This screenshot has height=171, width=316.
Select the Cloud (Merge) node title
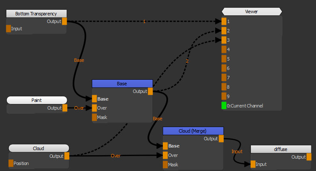coord(193,131)
